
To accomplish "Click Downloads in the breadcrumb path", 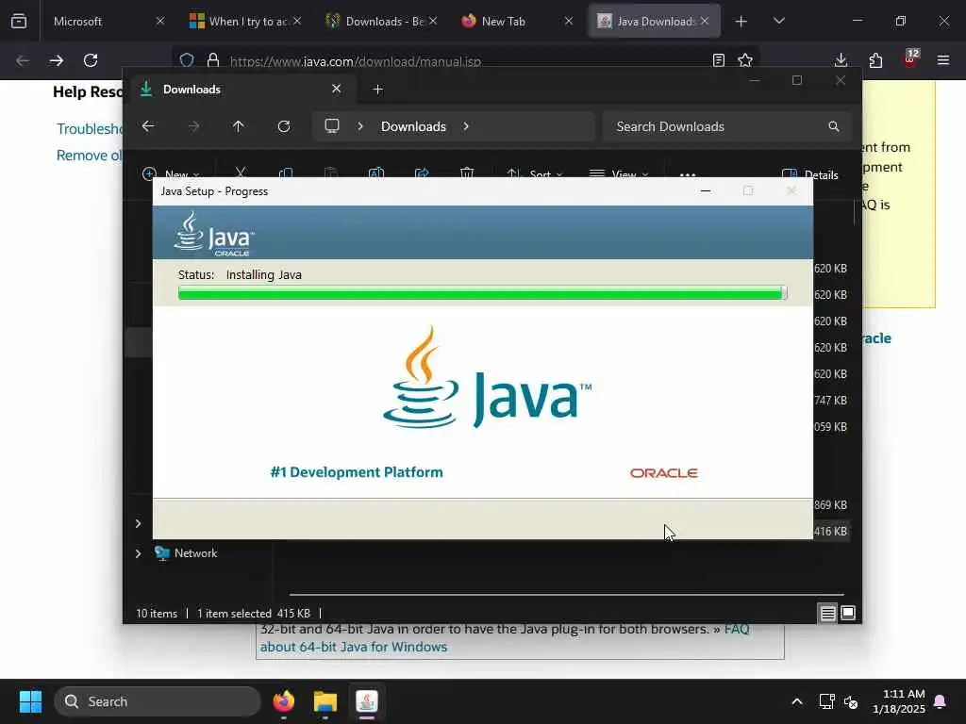I will click(413, 126).
